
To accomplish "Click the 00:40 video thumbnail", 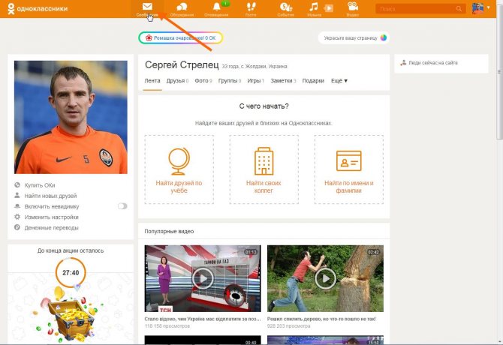I will pyautogui.click(x=203, y=340).
